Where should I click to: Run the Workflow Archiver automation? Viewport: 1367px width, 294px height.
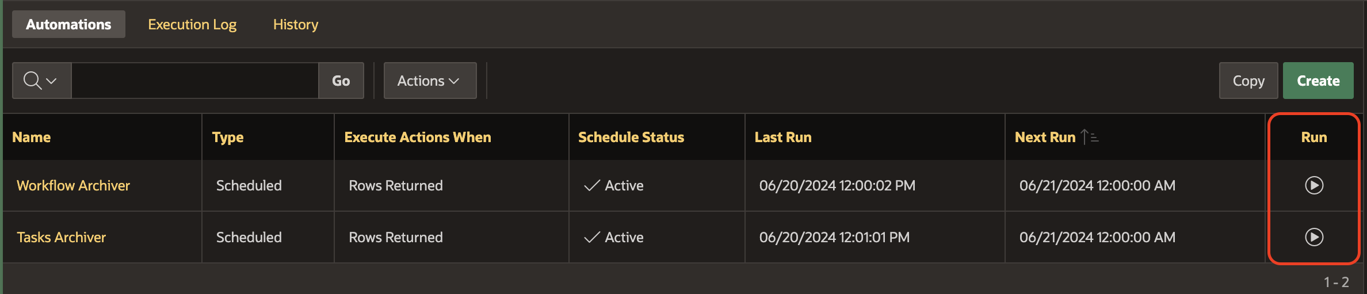(1313, 185)
